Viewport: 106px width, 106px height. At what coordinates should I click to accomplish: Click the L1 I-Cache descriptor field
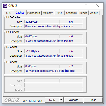click(54, 41)
